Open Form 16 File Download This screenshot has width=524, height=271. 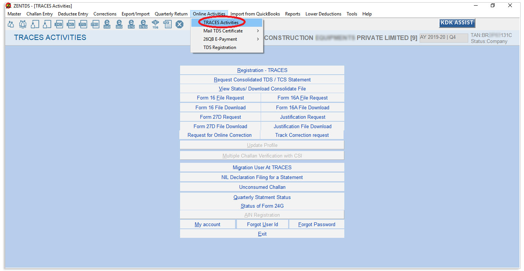(x=220, y=107)
